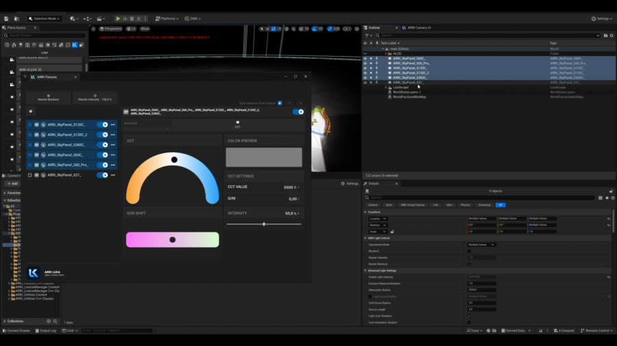Click the Scale lock ratio icon
Viewport: 617px width, 346px height.
[x=392, y=231]
